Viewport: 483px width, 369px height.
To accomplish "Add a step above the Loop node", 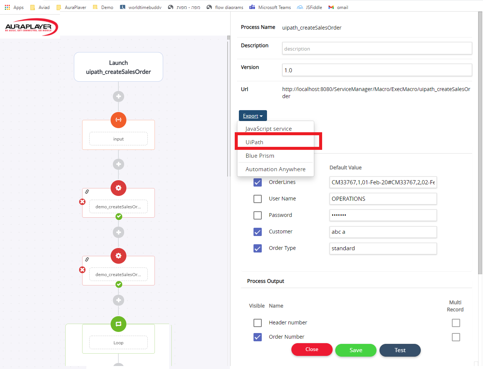I will tap(118, 300).
